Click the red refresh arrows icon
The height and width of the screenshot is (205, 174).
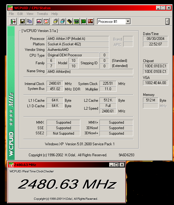(46, 21)
